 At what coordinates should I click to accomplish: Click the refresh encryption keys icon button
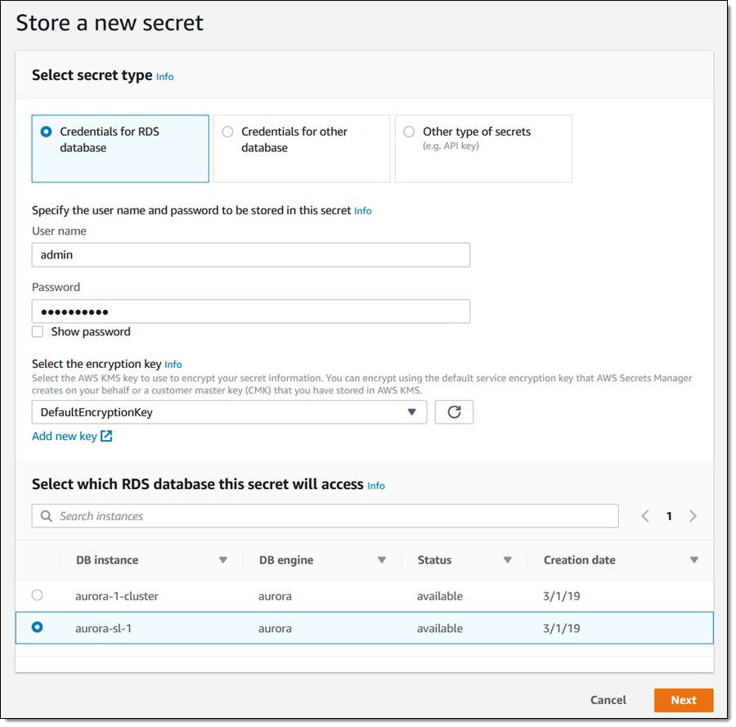click(x=454, y=412)
